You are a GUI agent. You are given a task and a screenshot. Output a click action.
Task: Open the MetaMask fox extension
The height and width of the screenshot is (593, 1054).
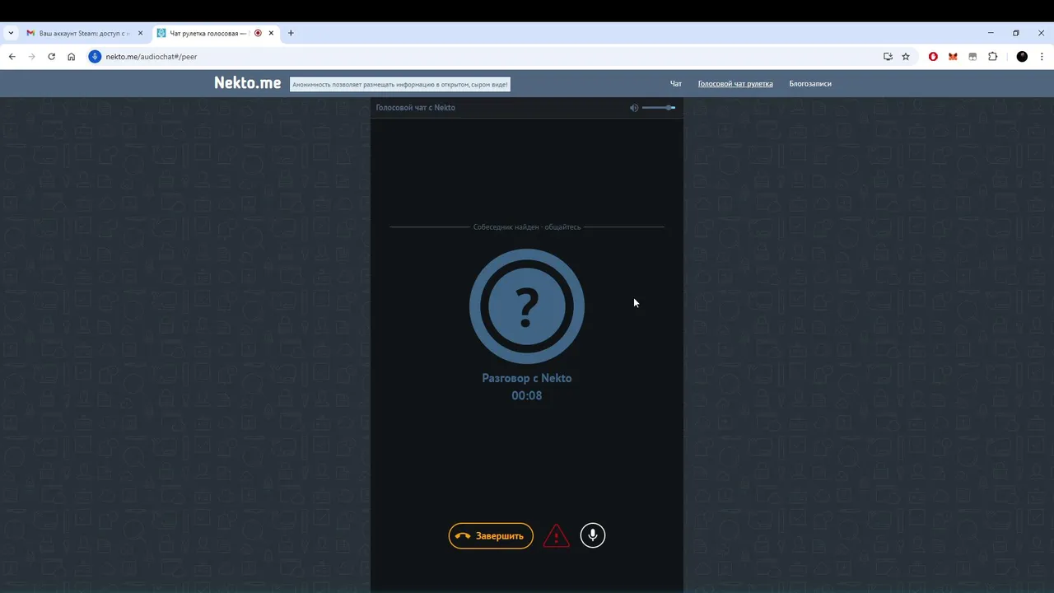pos(953,57)
